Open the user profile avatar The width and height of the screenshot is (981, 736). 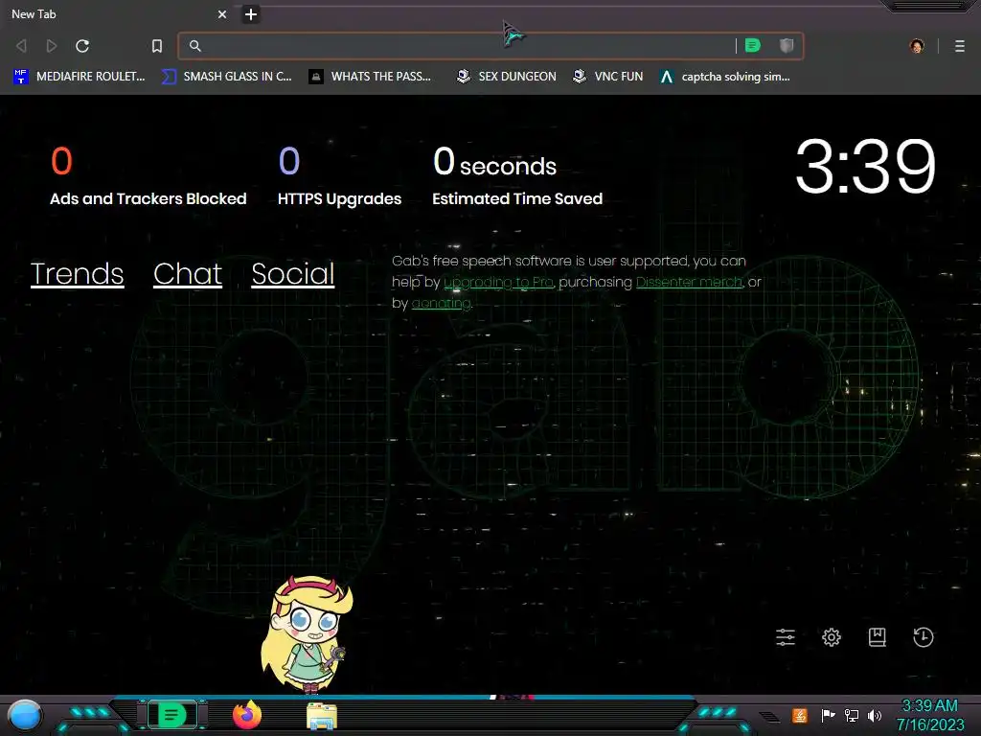click(917, 46)
